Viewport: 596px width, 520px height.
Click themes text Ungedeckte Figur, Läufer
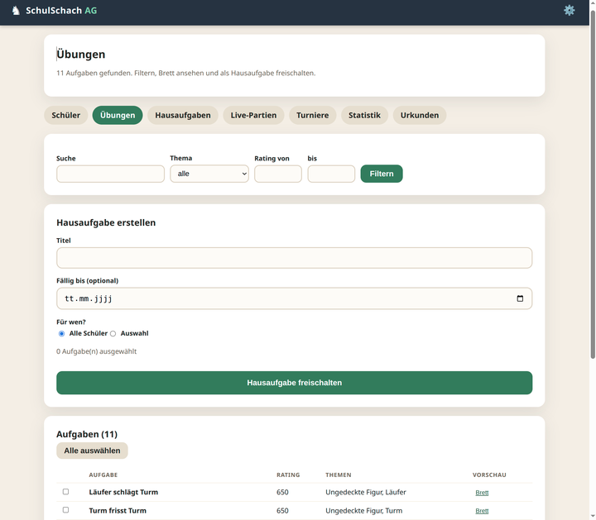pyautogui.click(x=366, y=492)
